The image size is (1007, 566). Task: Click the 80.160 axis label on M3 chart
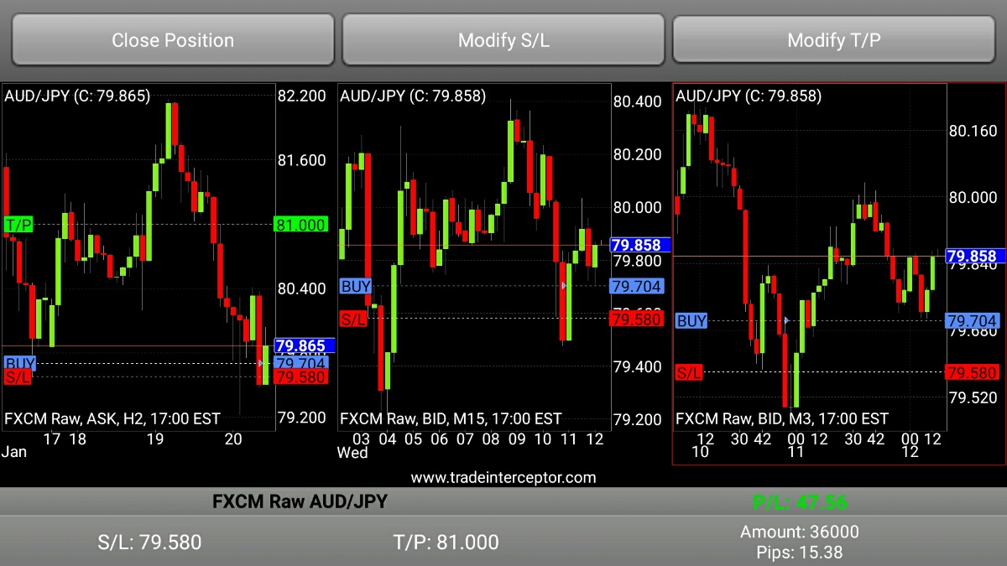973,131
